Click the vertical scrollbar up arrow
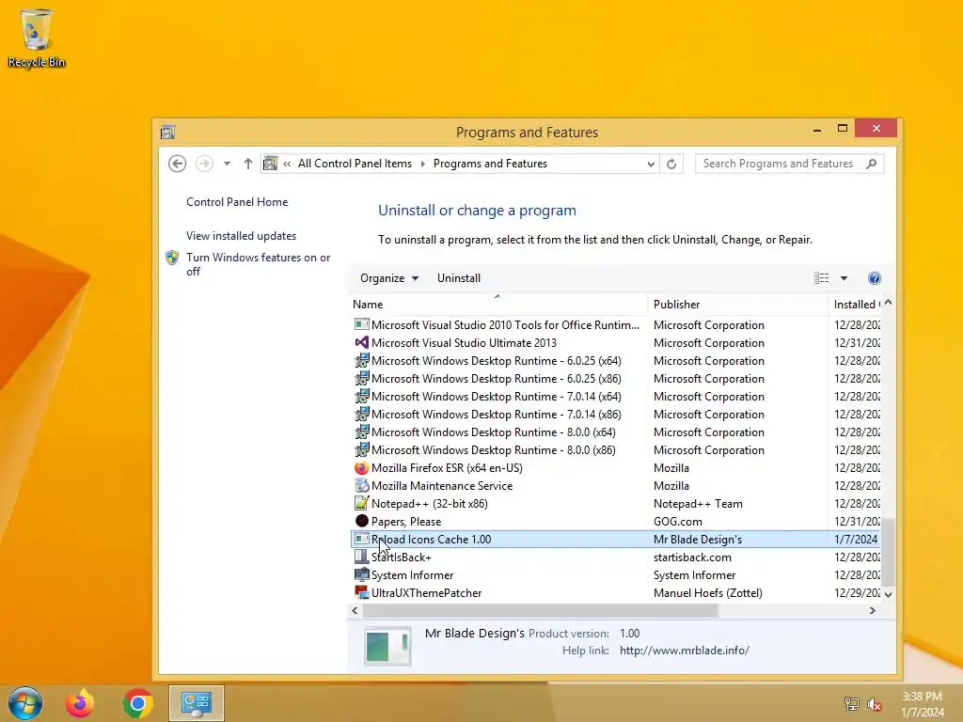 tap(888, 304)
